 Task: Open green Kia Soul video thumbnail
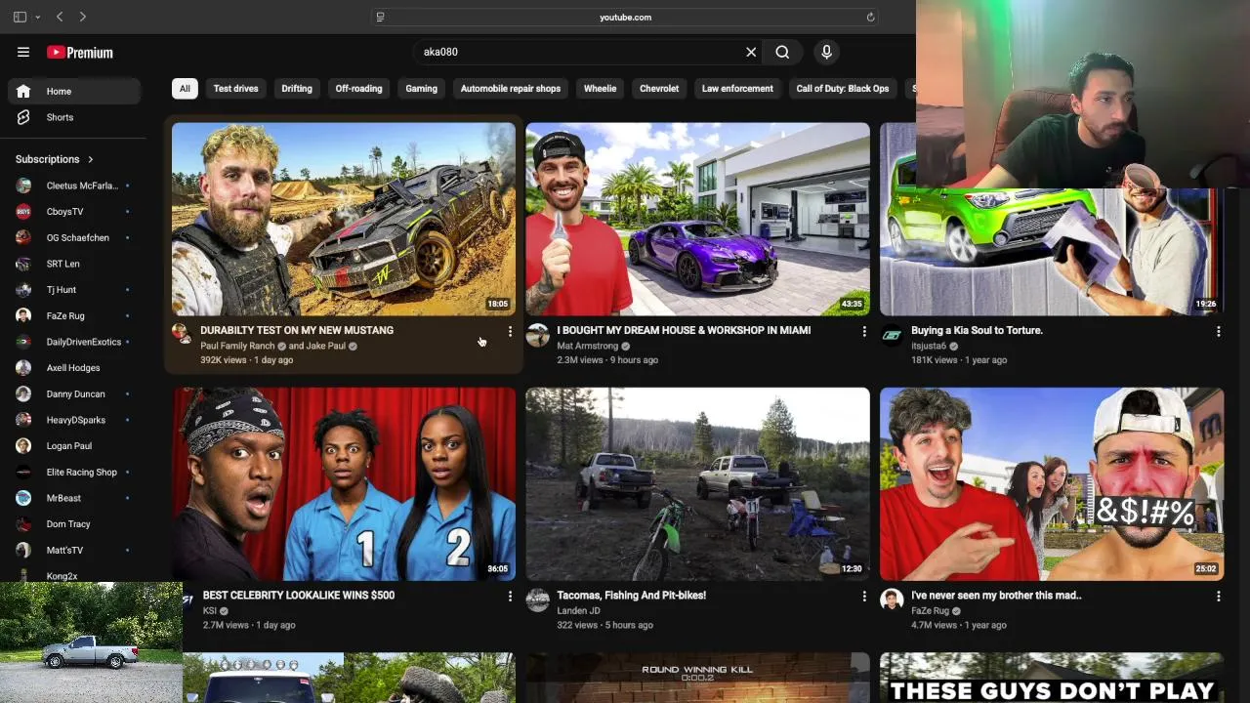click(1052, 219)
